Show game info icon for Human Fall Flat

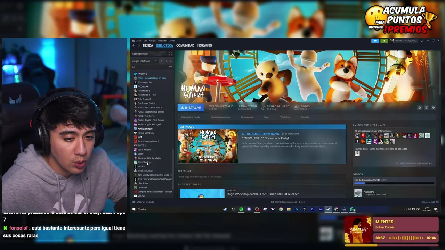(427, 108)
